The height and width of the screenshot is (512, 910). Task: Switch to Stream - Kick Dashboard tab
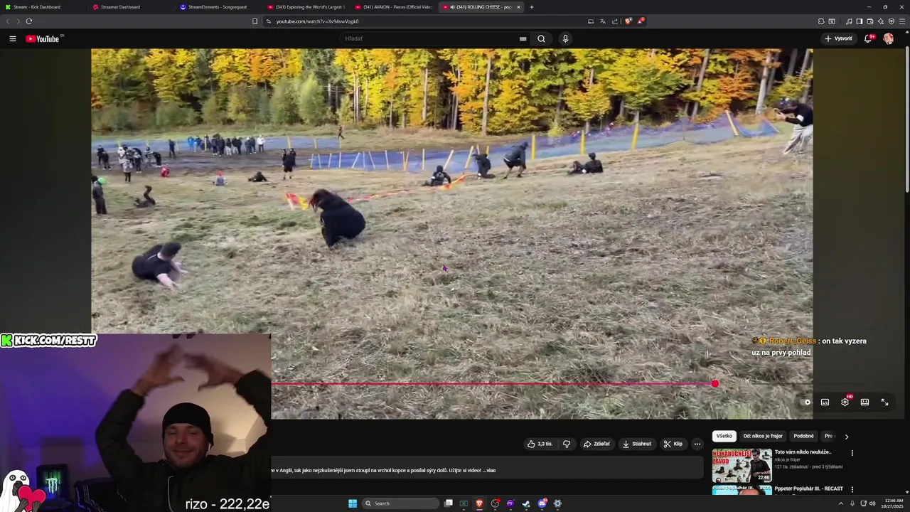pos(43,7)
